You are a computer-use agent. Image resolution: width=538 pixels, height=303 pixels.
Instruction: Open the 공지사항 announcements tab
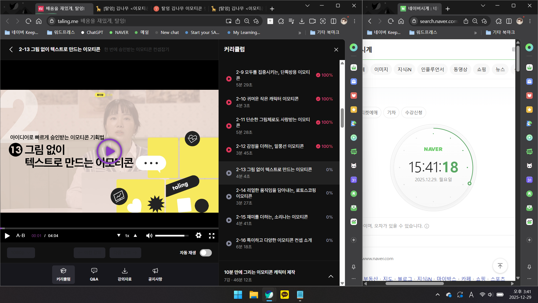[155, 274]
